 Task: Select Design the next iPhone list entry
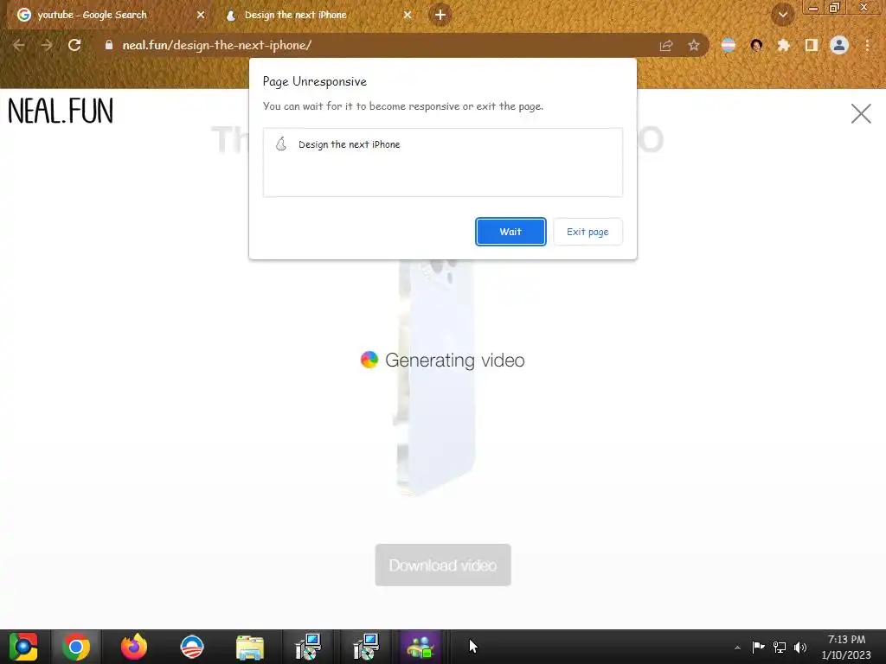tap(442, 144)
